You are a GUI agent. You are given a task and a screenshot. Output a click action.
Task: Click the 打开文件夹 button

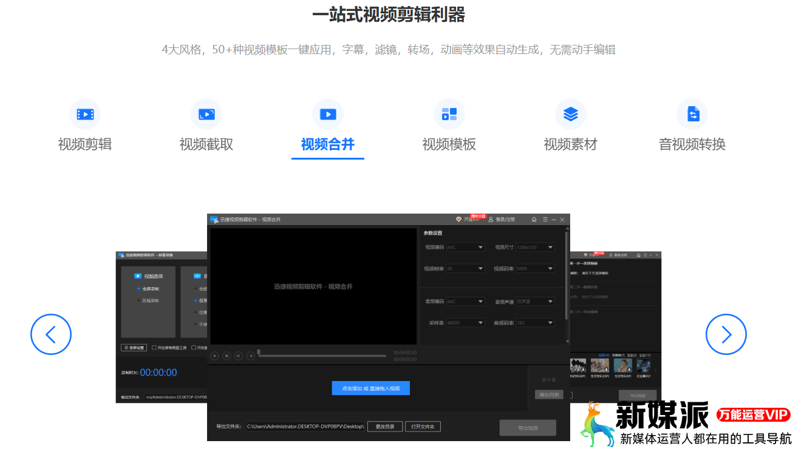point(423,427)
